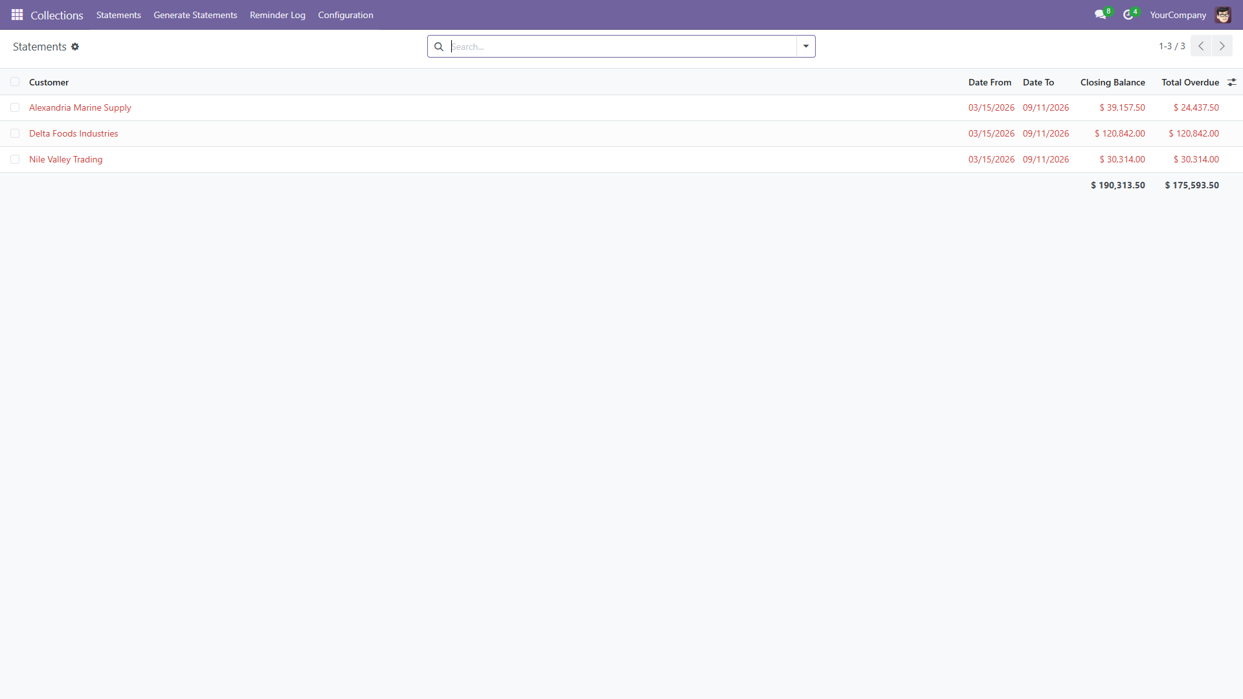Sort by Total Overdue column header
This screenshot has height=699, width=1243.
click(1191, 82)
